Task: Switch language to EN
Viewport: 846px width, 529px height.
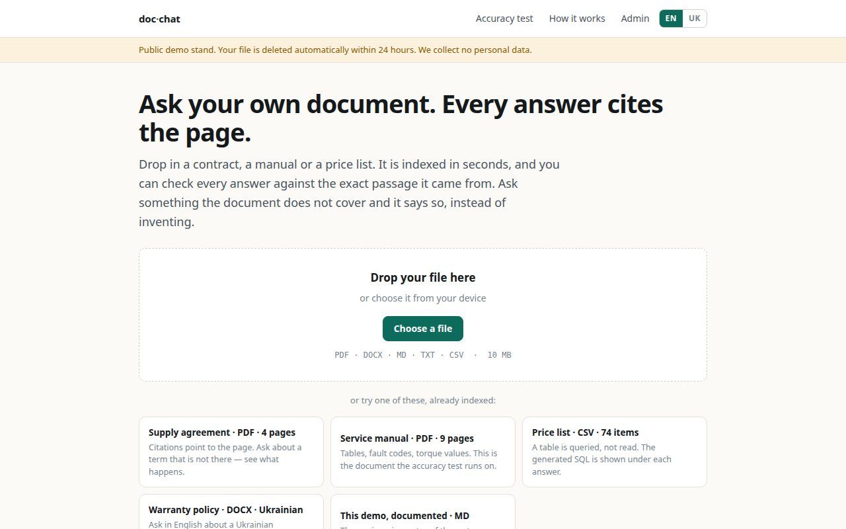Action: (671, 19)
